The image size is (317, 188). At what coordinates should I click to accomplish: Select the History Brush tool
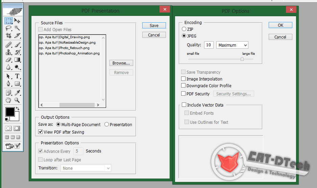pos(17,52)
